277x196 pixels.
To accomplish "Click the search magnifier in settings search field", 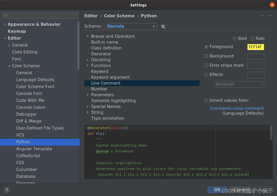I will [5, 16].
